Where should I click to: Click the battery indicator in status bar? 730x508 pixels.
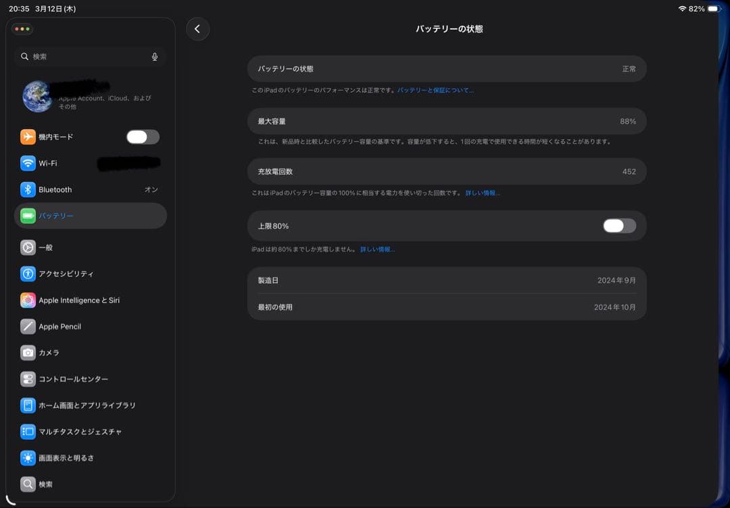[714, 9]
